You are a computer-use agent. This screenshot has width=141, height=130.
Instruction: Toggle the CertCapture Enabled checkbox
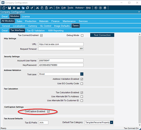pyautogui.click(x=48, y=112)
